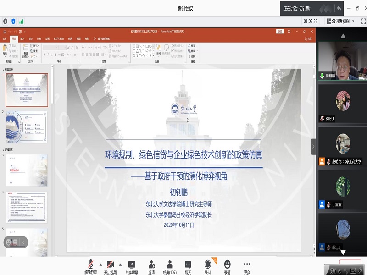Click the meeting info icon in top-left

click(6, 21)
